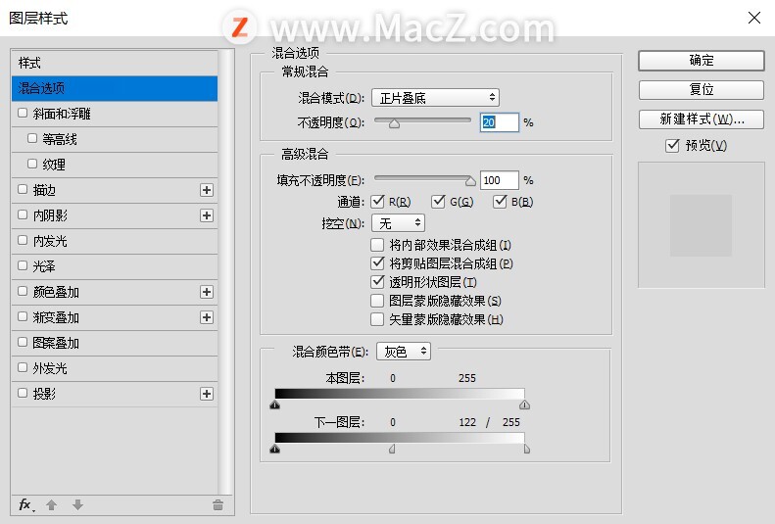The height and width of the screenshot is (524, 775).
Task: Click 新建样式(W)... button
Action: coord(702,119)
